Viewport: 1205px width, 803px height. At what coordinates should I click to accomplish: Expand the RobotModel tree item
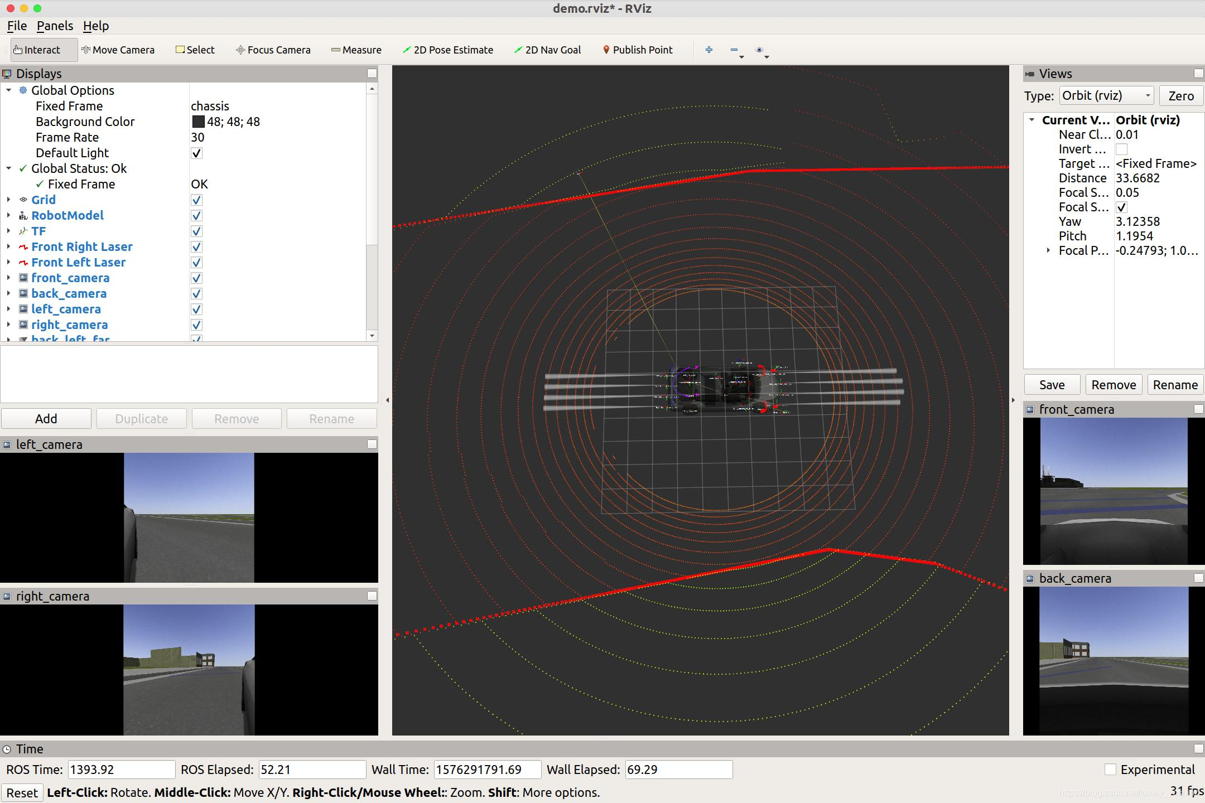pos(8,215)
